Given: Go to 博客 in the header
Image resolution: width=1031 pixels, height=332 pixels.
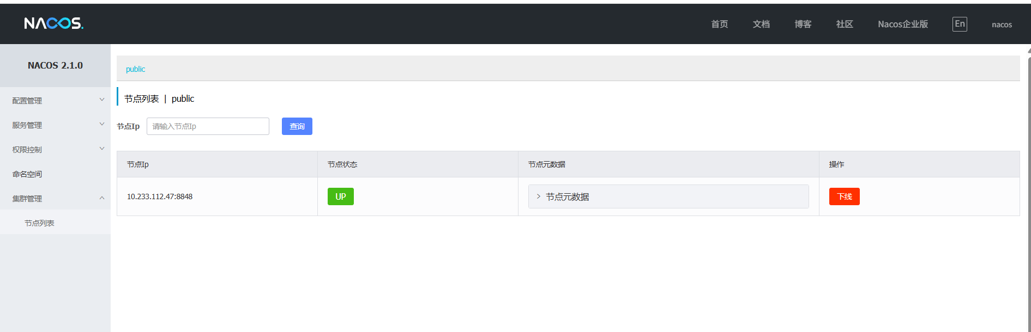Looking at the screenshot, I should [x=803, y=24].
